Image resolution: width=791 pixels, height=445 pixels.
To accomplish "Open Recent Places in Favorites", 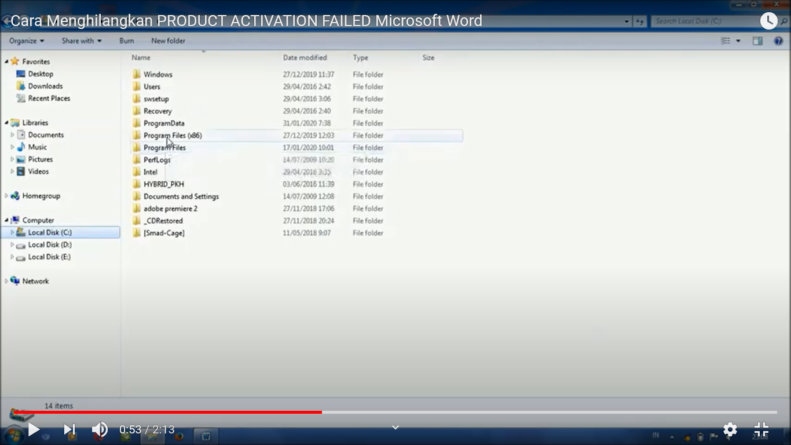I will pyautogui.click(x=49, y=99).
